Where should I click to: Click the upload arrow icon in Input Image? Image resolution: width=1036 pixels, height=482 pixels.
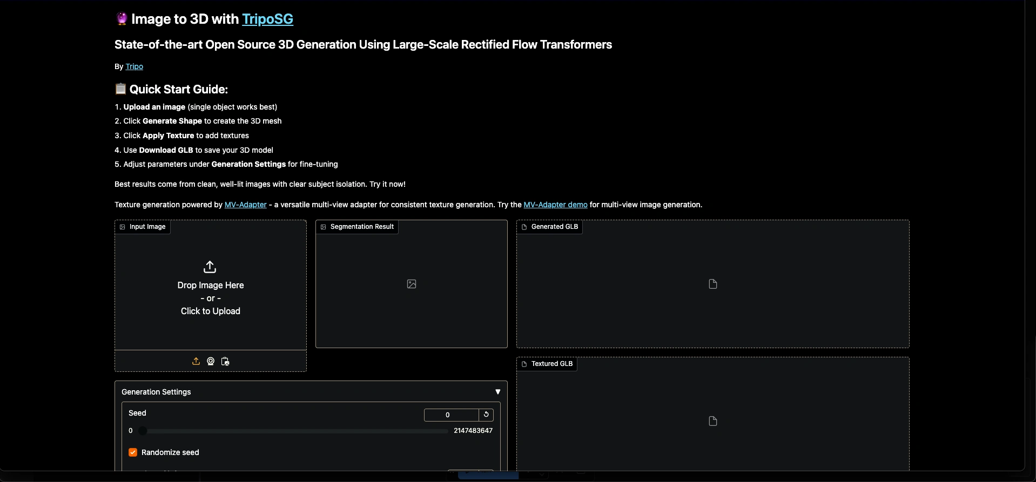pos(210,267)
